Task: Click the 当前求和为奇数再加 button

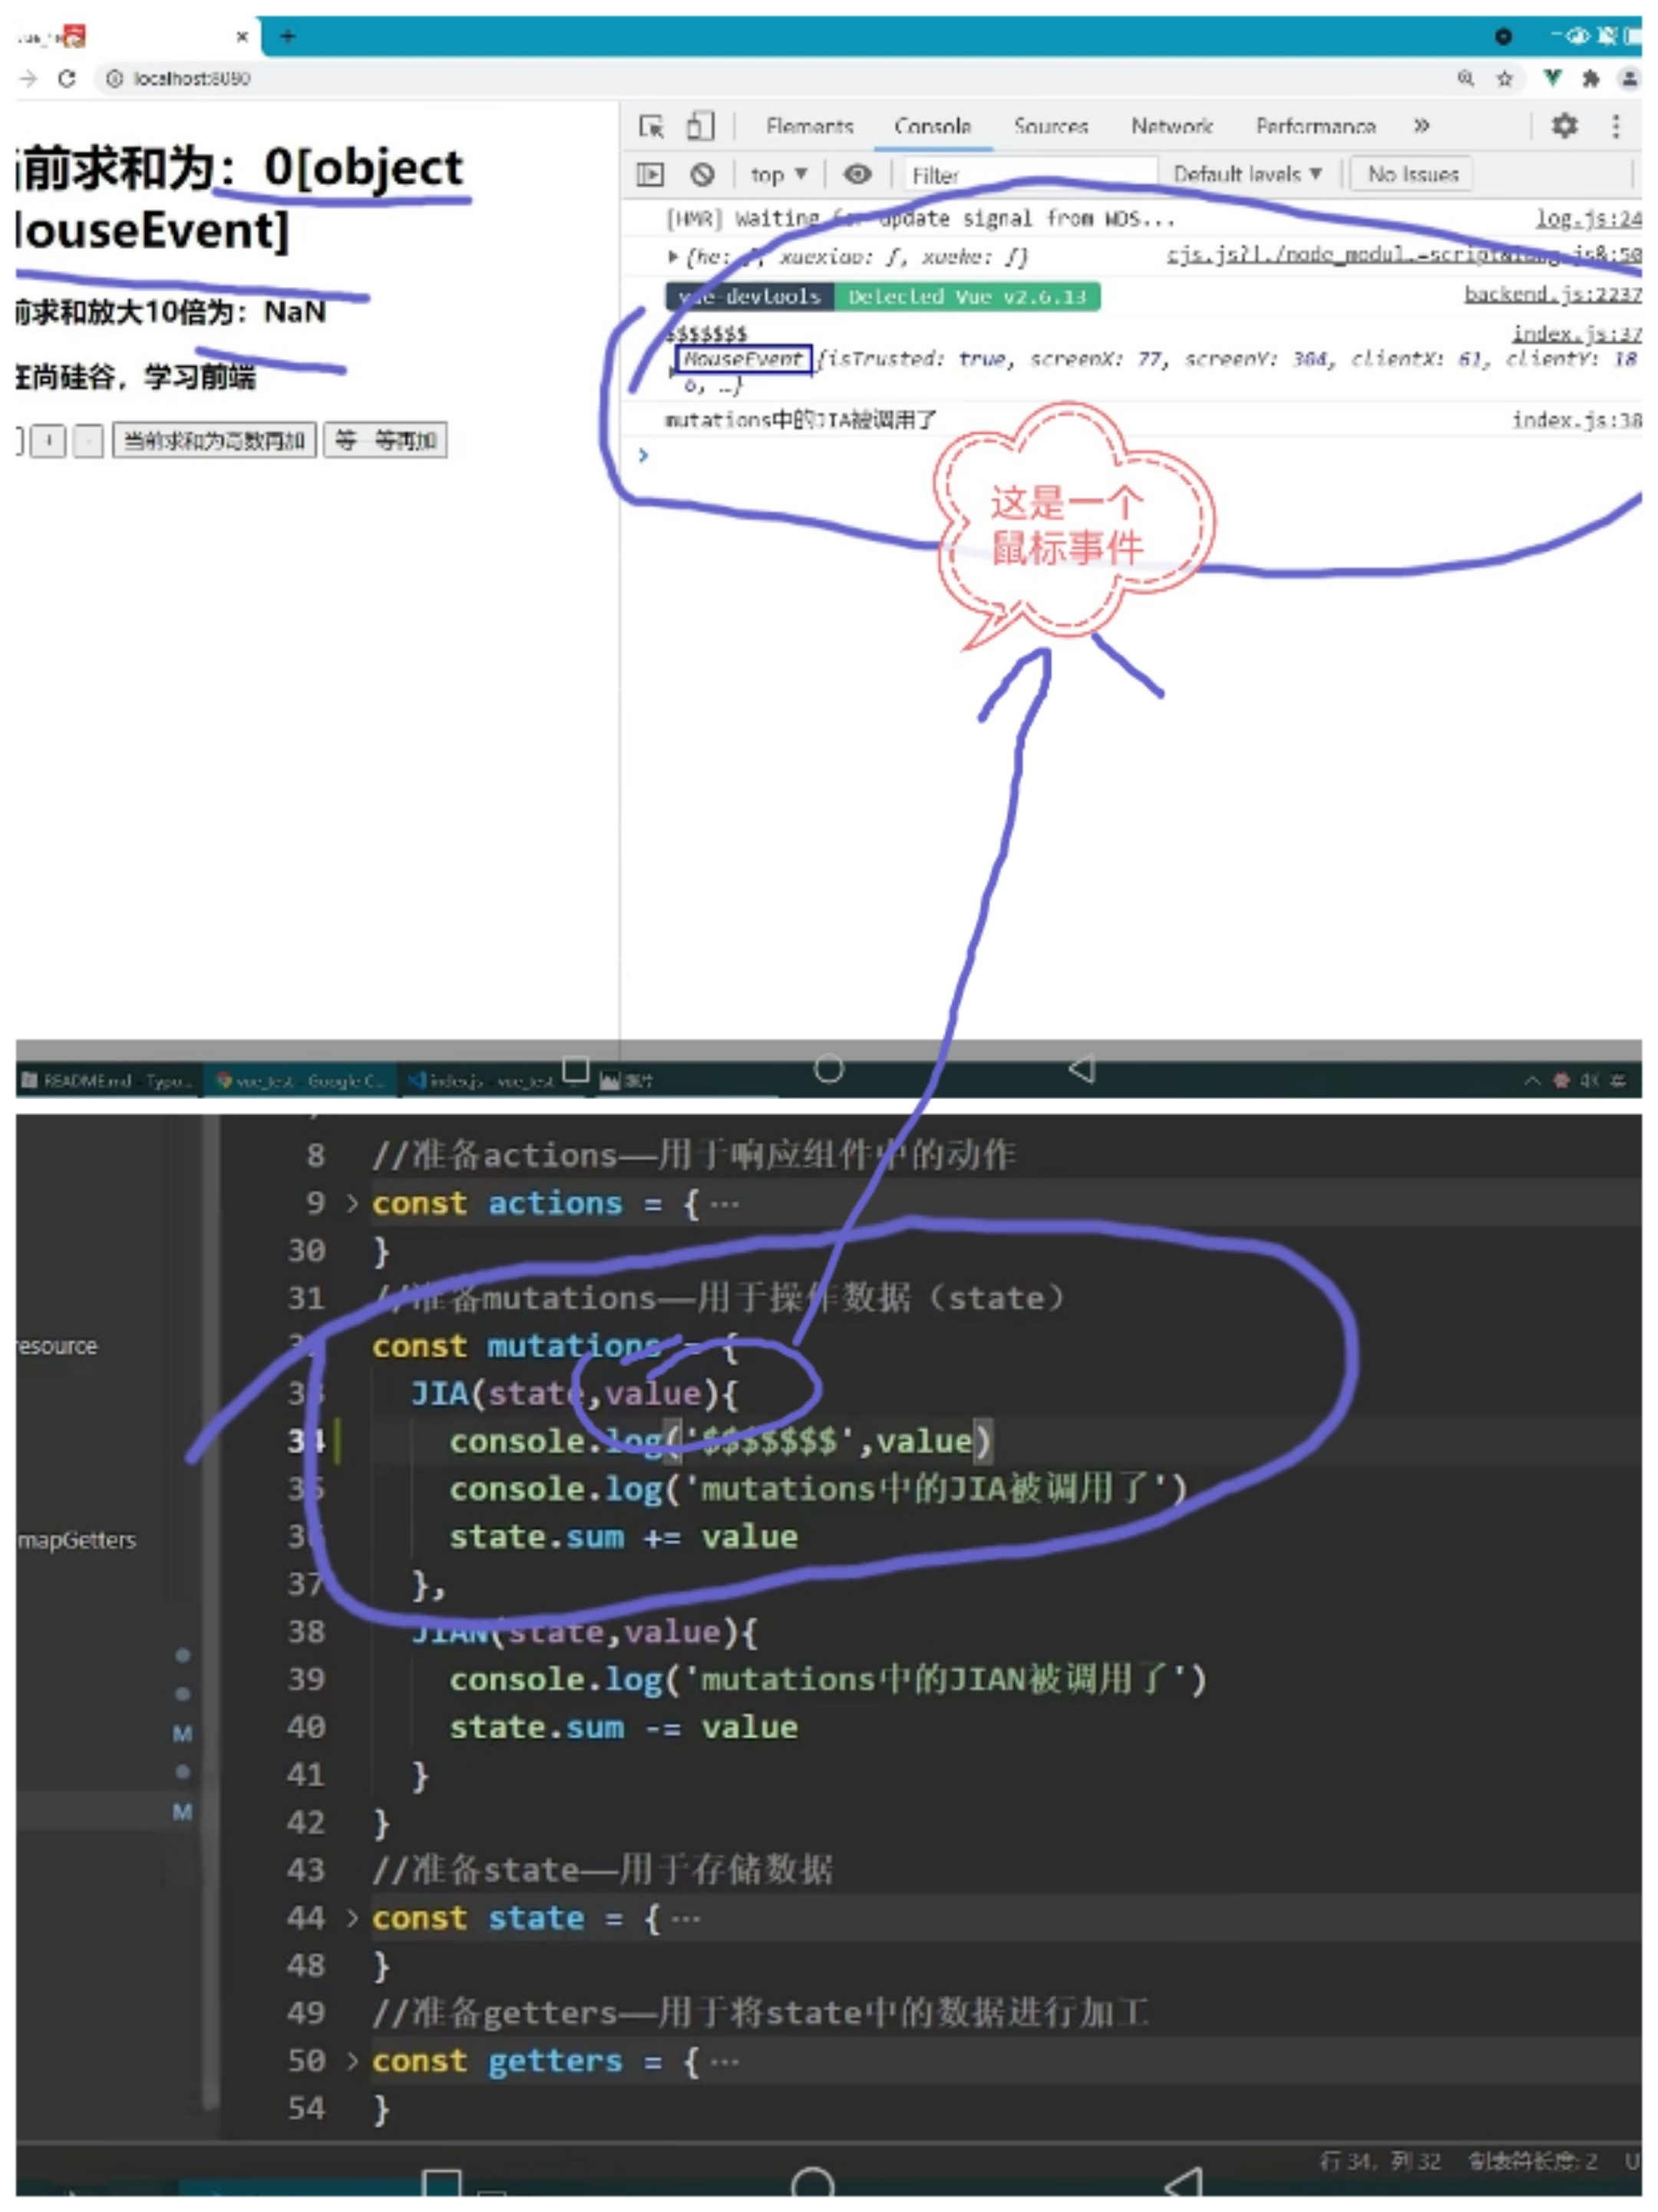Action: (x=214, y=440)
